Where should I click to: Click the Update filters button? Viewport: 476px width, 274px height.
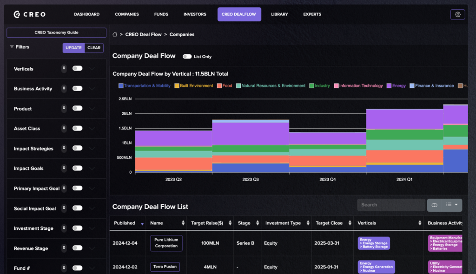coord(73,48)
